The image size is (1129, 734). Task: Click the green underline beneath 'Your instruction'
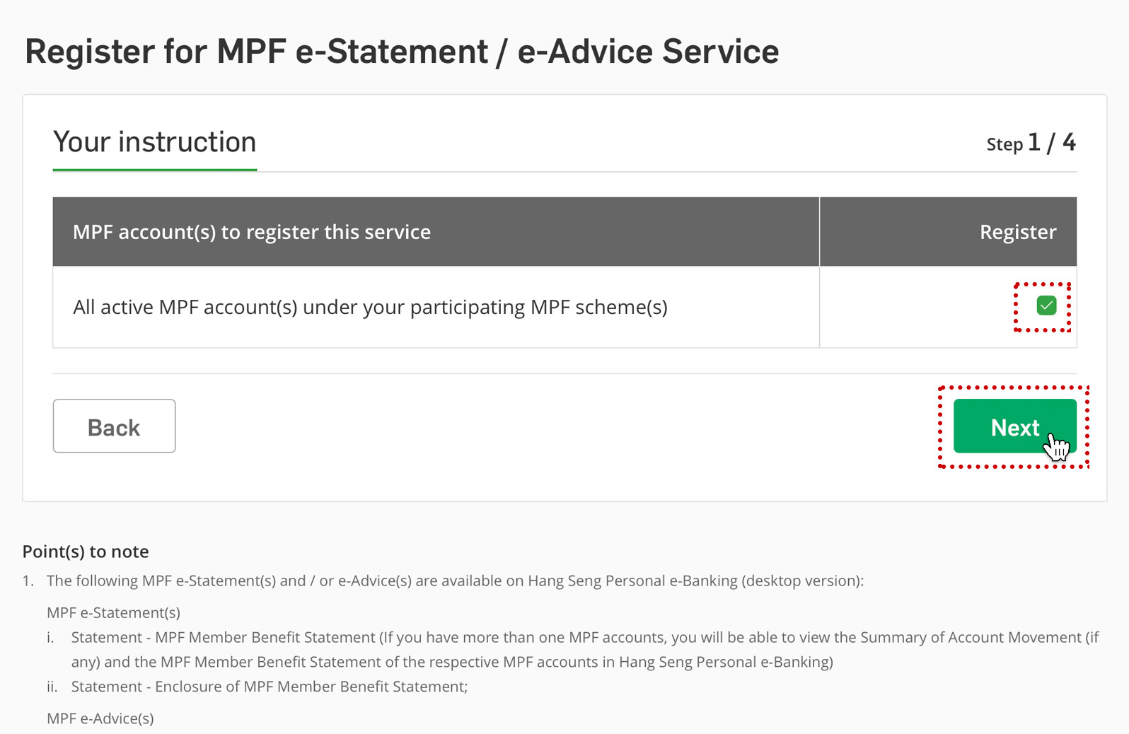[154, 170]
